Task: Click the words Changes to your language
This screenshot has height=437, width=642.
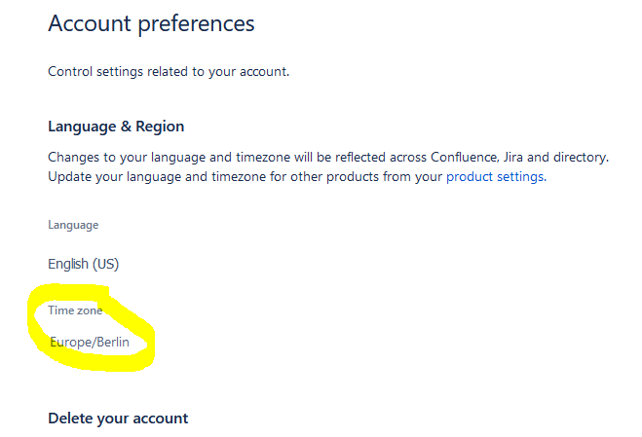Action: (127, 157)
